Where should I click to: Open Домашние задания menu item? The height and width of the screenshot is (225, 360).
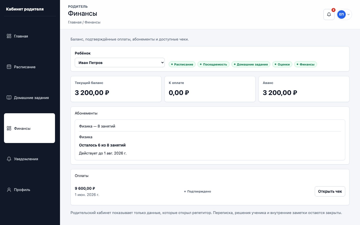pos(29,98)
